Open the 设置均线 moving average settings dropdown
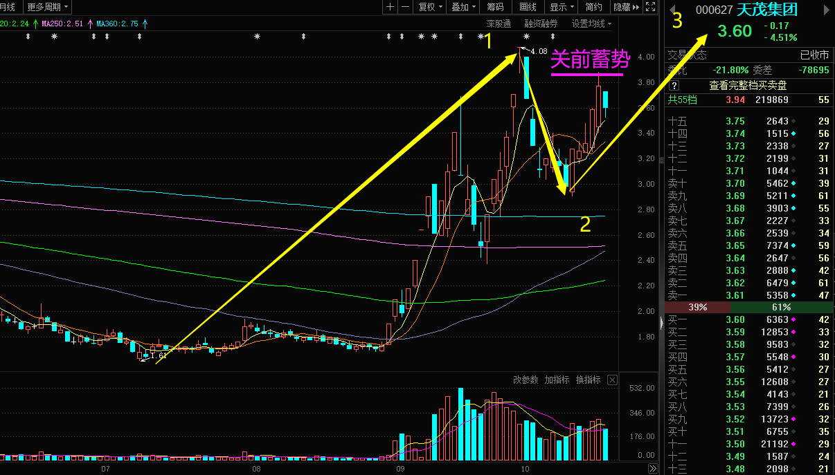The image size is (835, 475). tap(592, 24)
